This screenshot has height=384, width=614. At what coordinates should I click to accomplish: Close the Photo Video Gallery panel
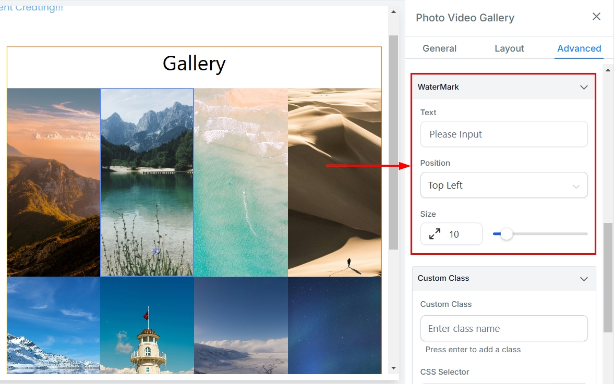[596, 17]
